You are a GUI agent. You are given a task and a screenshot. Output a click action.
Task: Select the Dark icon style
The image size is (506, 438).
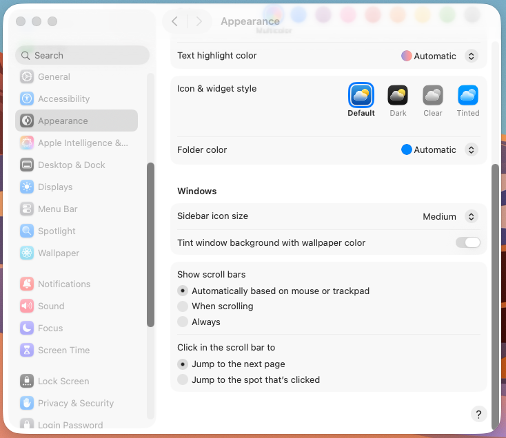coord(398,96)
